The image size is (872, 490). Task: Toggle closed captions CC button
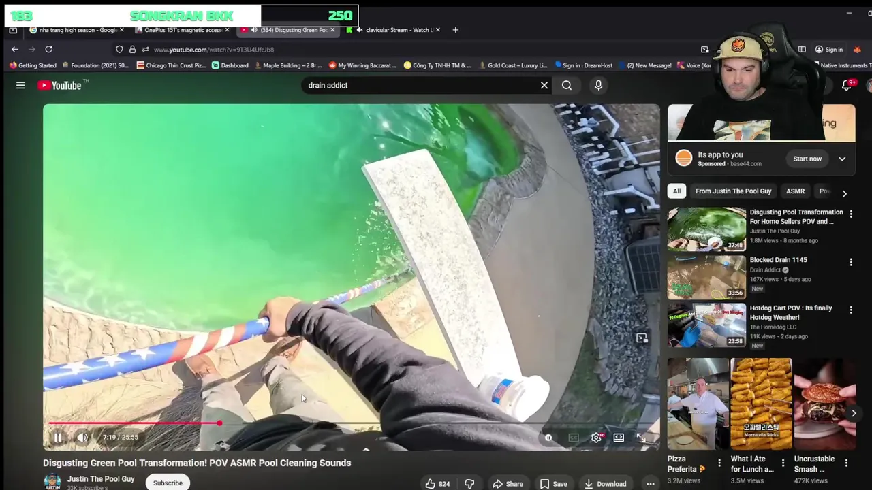pyautogui.click(x=574, y=438)
